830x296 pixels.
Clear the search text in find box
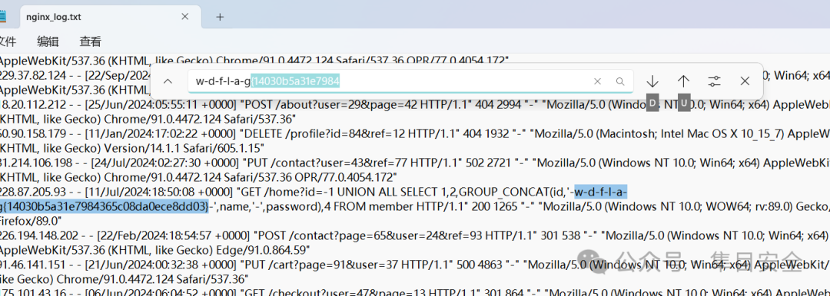click(597, 81)
